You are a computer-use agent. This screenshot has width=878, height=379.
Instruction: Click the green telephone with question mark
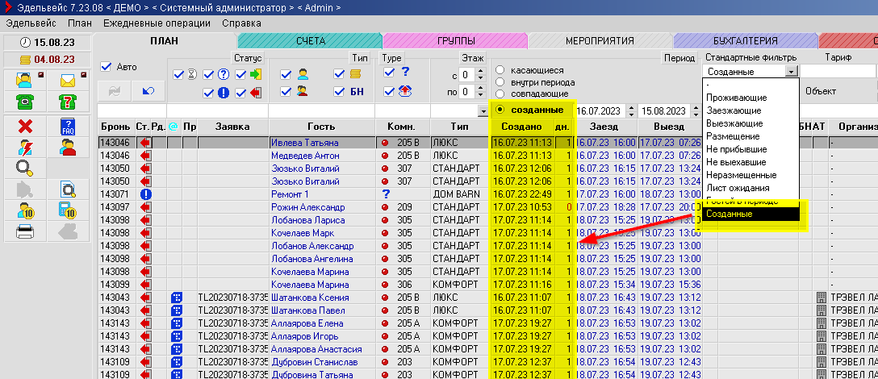pos(67,102)
